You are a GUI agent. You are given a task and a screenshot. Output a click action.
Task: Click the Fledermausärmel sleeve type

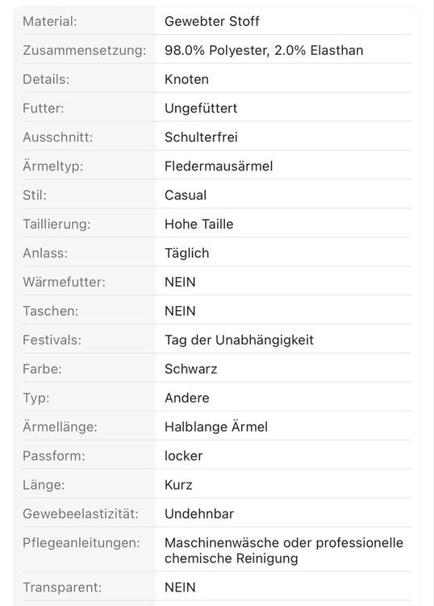click(219, 166)
